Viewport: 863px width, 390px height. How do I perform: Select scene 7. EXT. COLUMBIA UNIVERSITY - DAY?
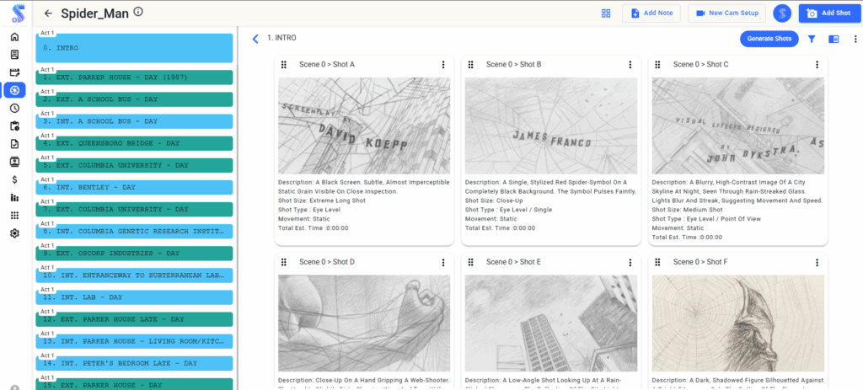click(134, 210)
